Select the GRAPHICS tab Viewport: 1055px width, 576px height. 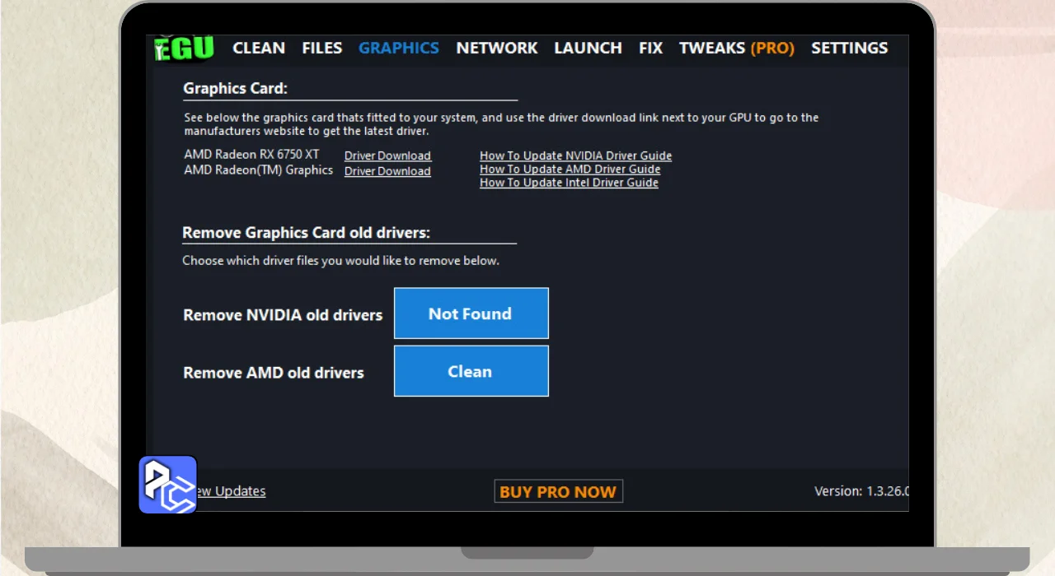tap(399, 48)
